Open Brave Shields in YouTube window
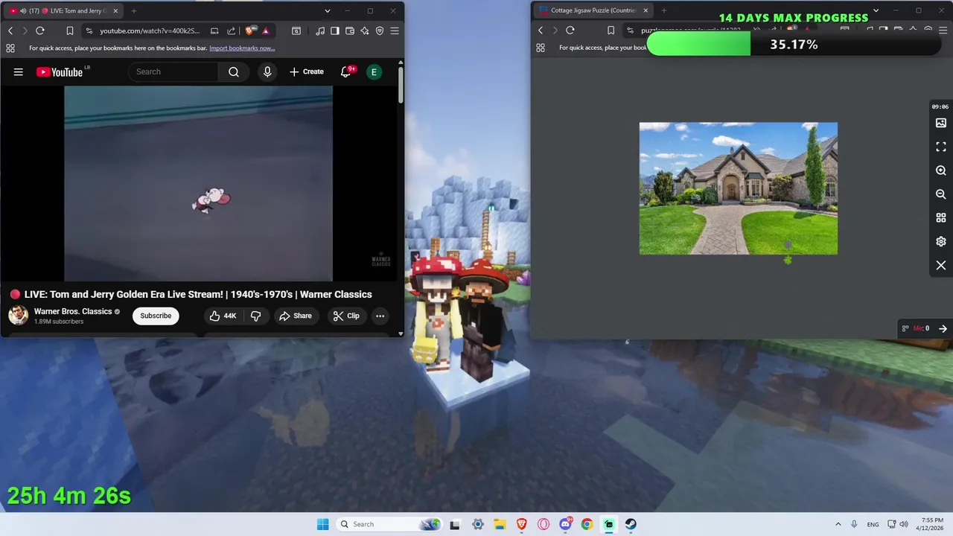Viewport: 953px width, 536px height. coord(251,31)
